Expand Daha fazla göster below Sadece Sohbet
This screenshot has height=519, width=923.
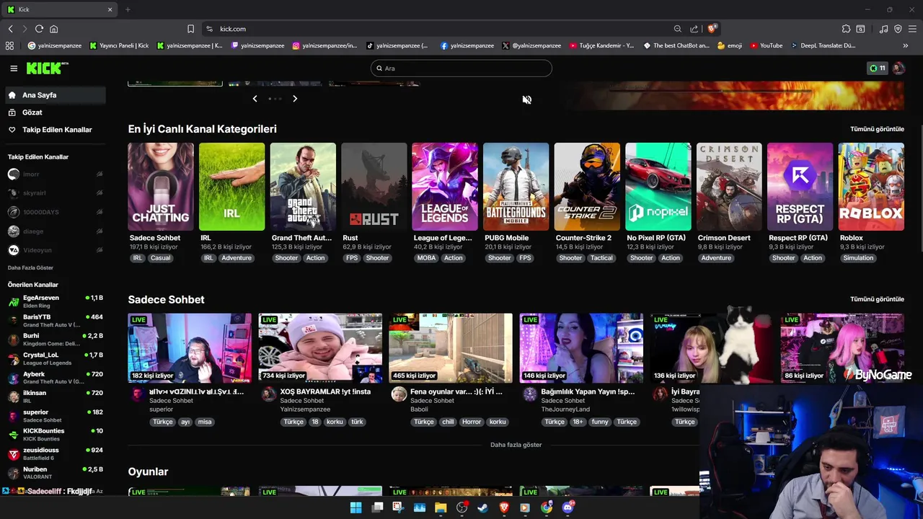[x=516, y=445]
